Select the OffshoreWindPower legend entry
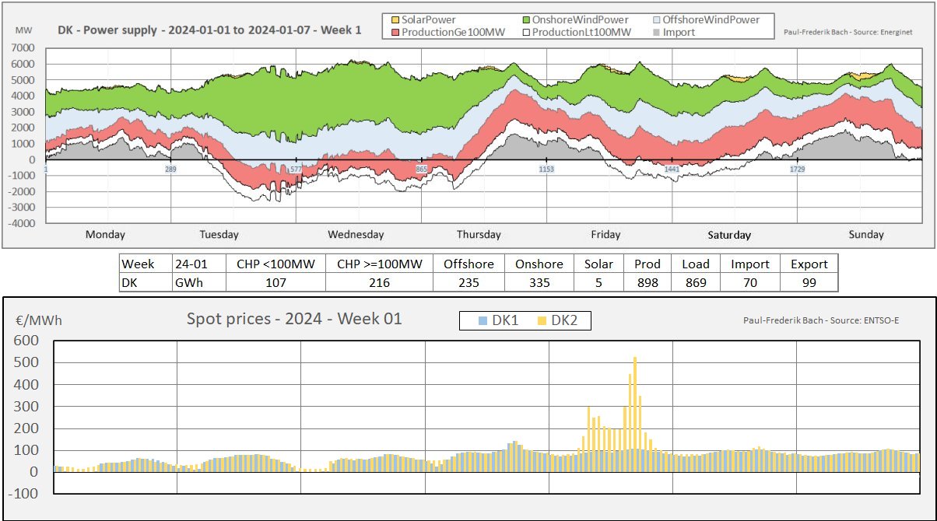 coord(702,19)
